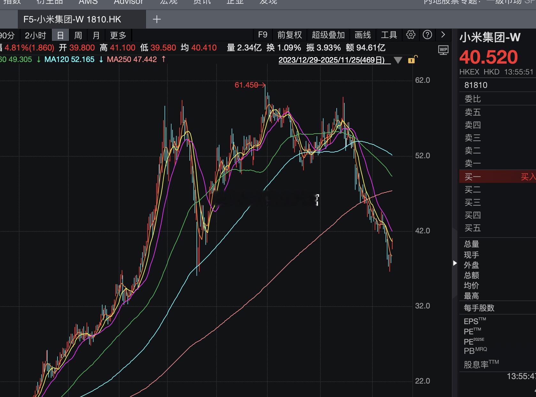This screenshot has width=536, height=397.
Task: Select the 买四 bid row
Action: pyautogui.click(x=498, y=215)
